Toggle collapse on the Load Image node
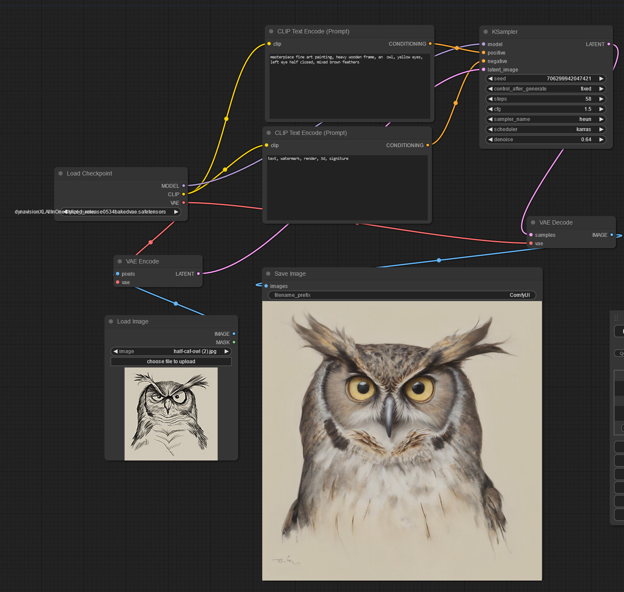Viewport: 624px width, 592px height. coord(111,321)
